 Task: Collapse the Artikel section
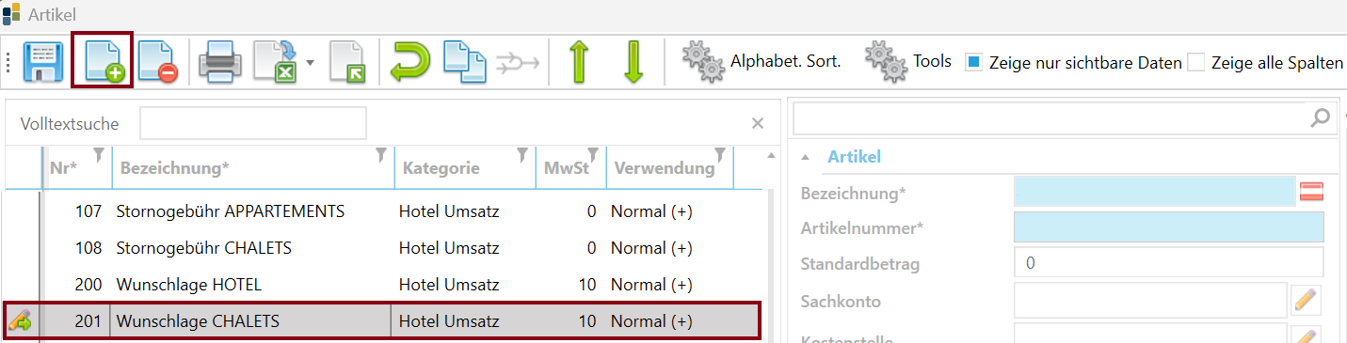tap(805, 158)
